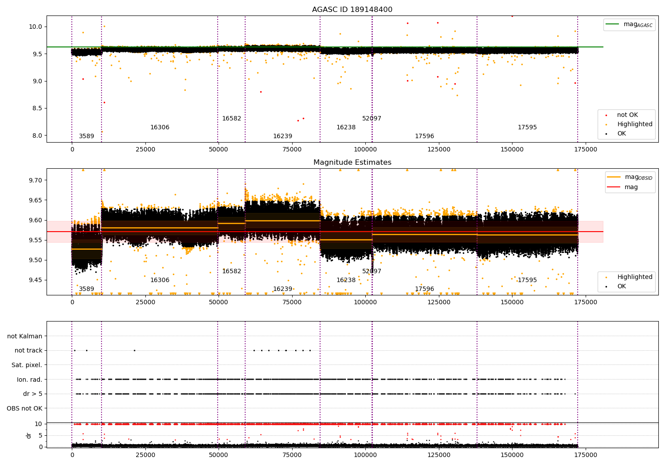Click obsid label 16238 in top plot

pos(346,128)
